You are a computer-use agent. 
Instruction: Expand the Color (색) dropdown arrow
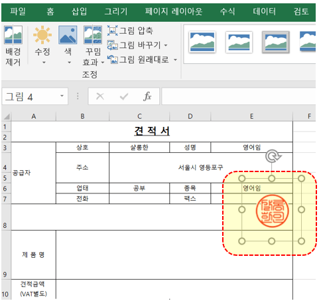(70, 62)
